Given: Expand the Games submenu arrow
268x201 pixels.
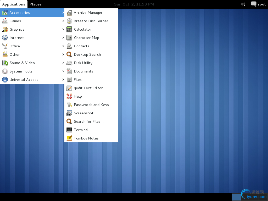Looking at the screenshot, I should tap(63, 21).
